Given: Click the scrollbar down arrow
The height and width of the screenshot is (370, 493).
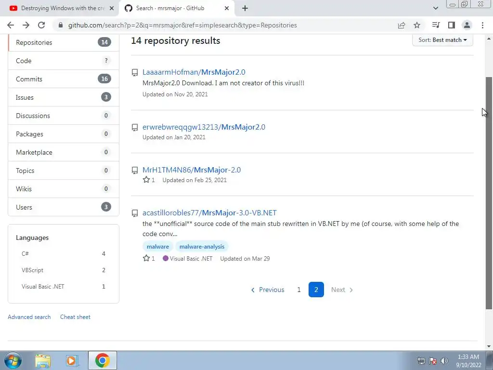Looking at the screenshot, I should (x=489, y=346).
